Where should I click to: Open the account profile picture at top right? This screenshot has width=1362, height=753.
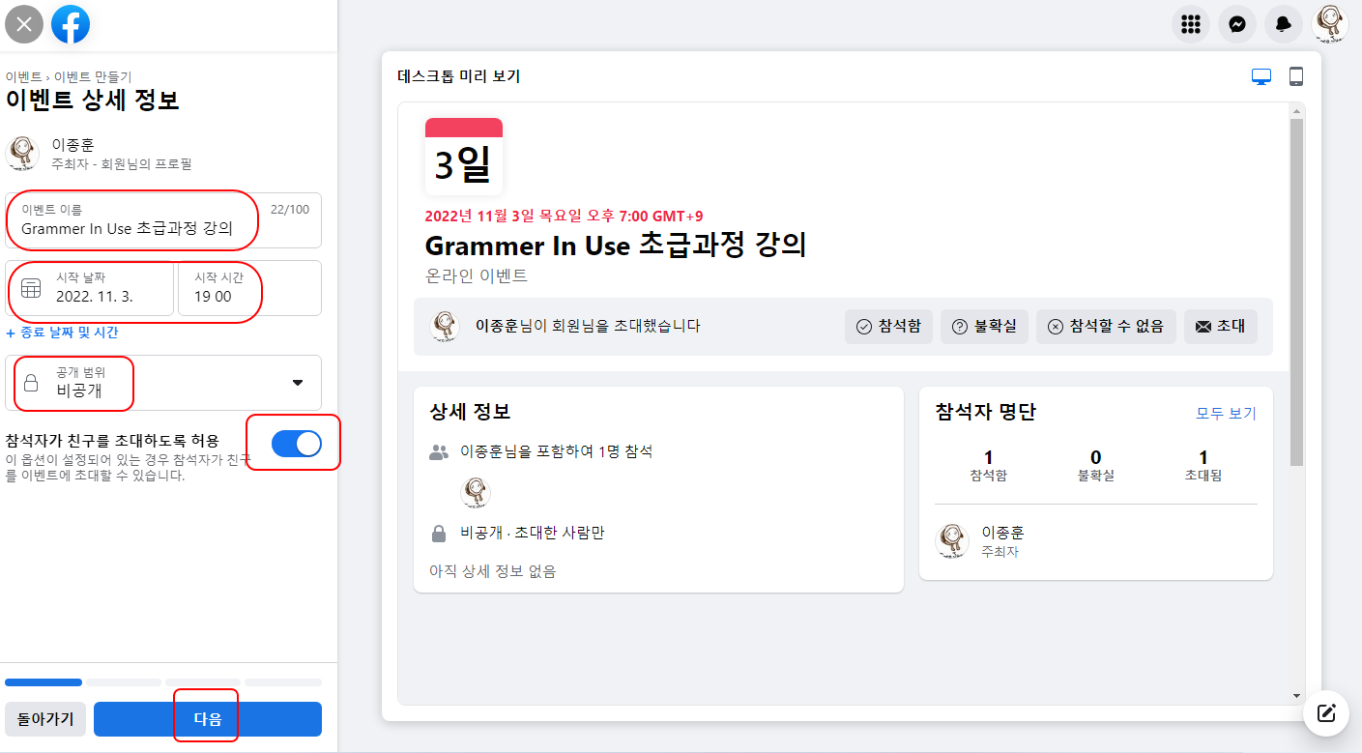click(1330, 24)
